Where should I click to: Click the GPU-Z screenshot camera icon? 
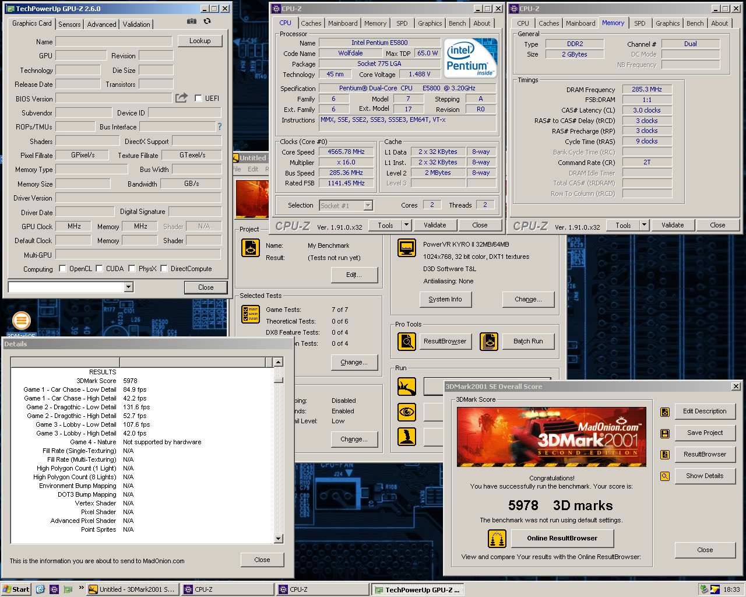click(191, 21)
